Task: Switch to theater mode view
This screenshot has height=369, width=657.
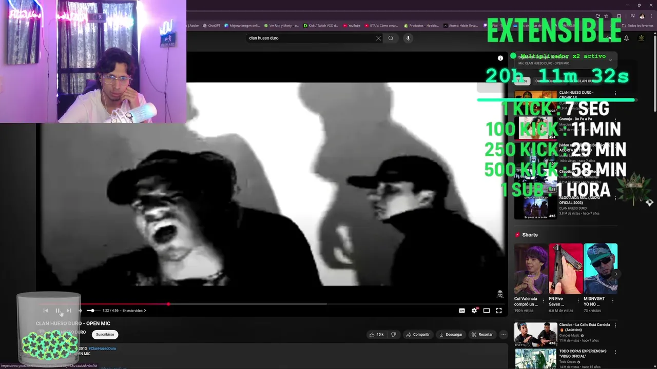Action: click(x=487, y=311)
